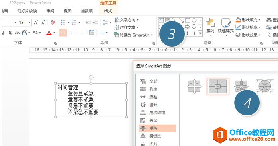Screen dimensions: 278x146
Task: Toggle center alignment
Action: 70,33
